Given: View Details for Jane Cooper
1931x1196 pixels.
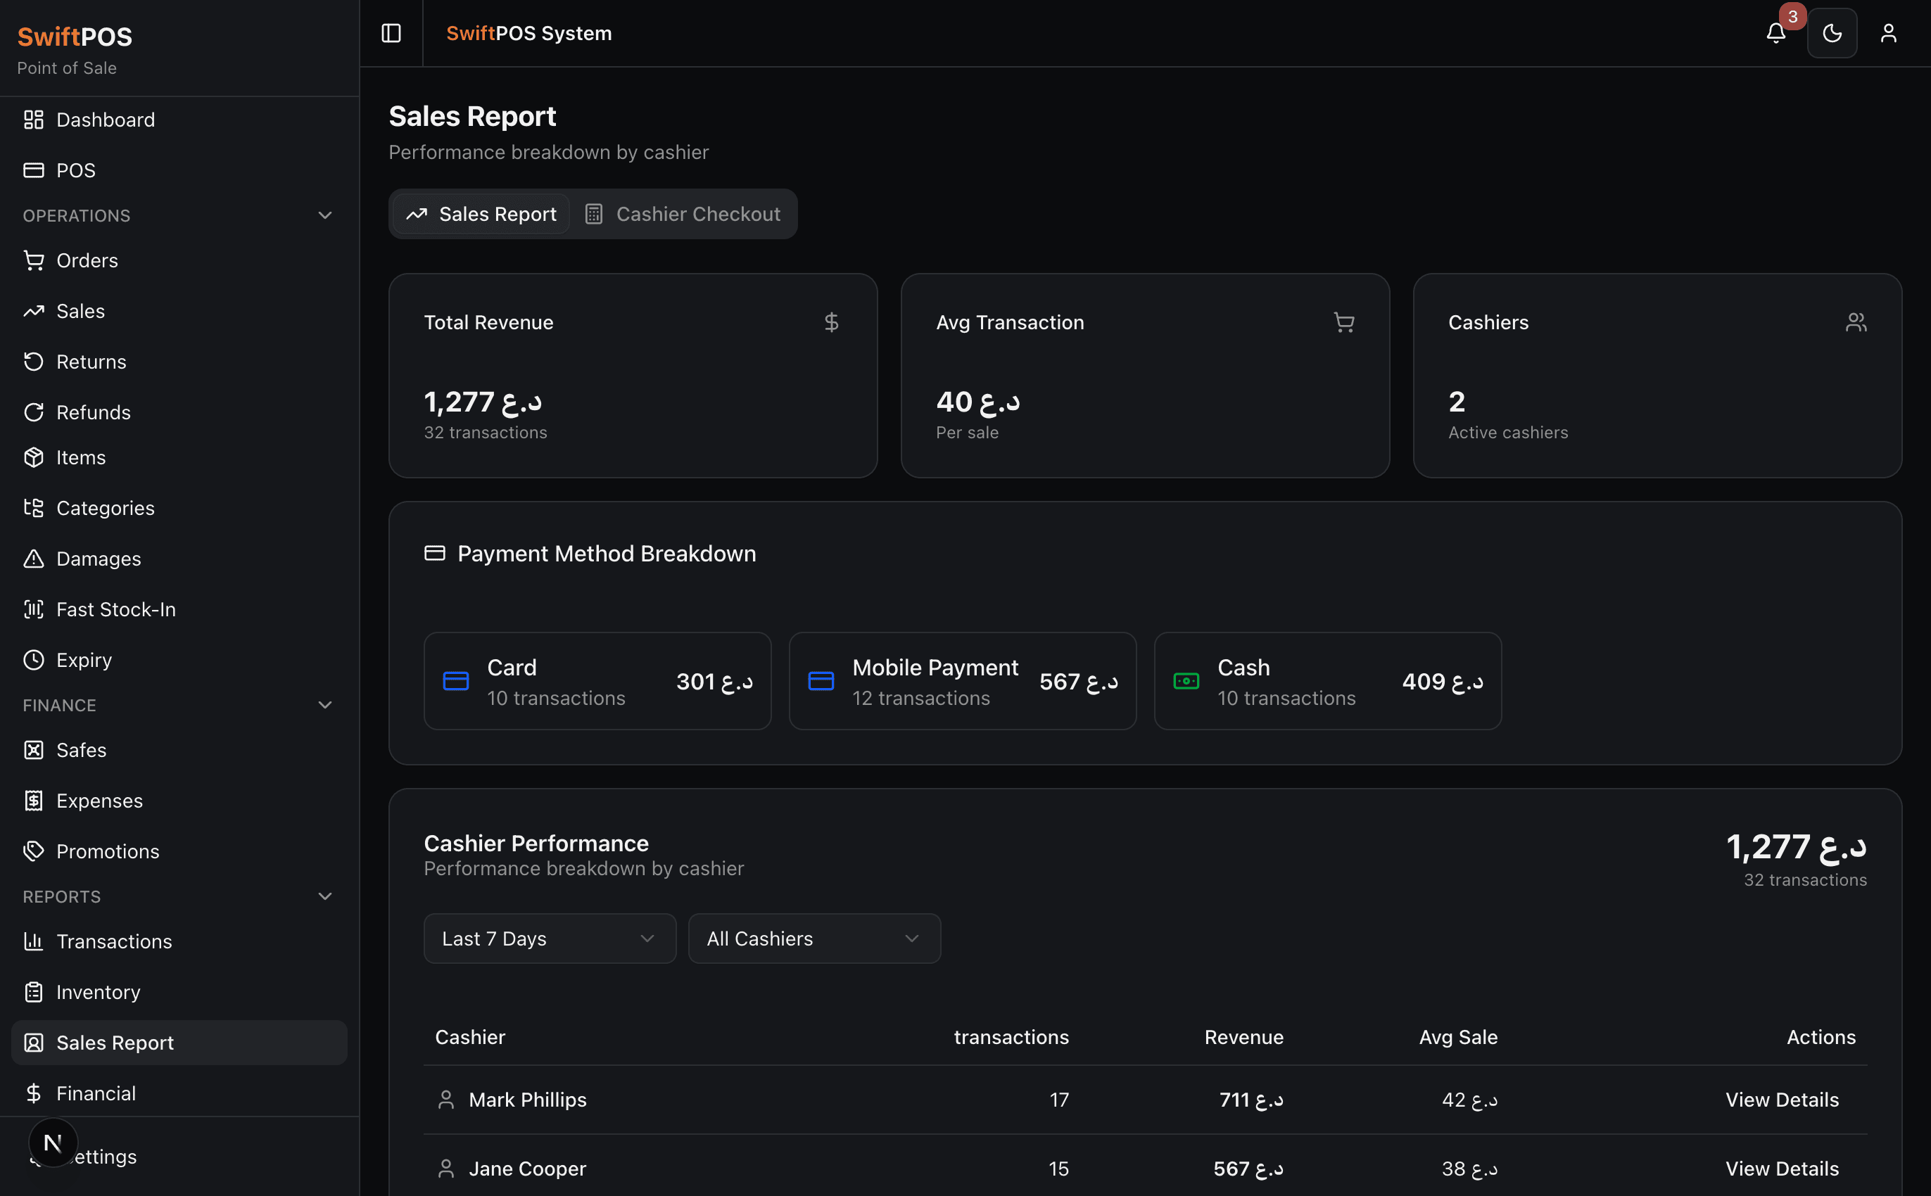Looking at the screenshot, I should coord(1782,1169).
